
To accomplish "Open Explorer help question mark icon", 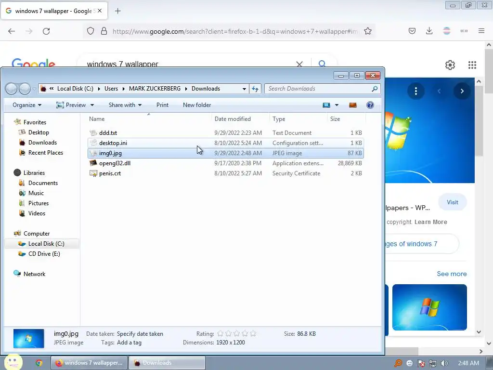I will point(370,105).
